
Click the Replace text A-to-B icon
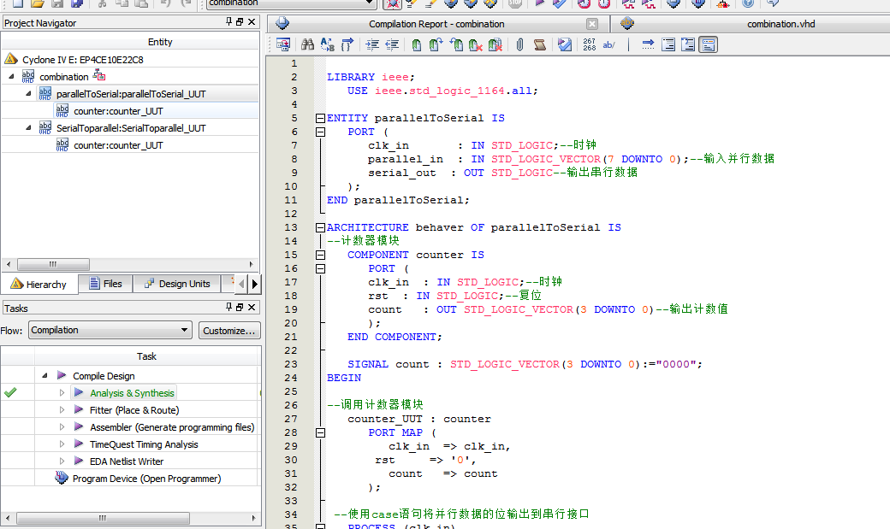[328, 44]
